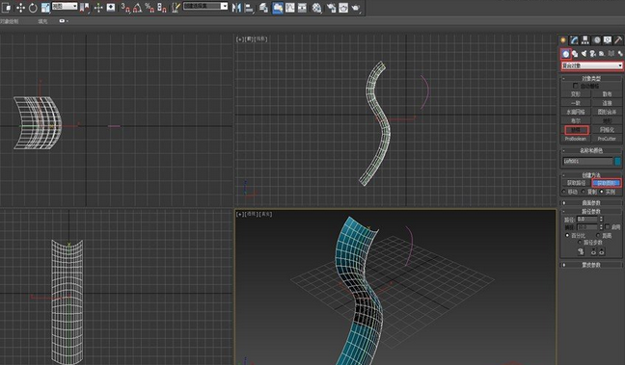Screen dimensions: 625x365
Task: Switch to the Modify command panel tab
Action: tap(574, 39)
